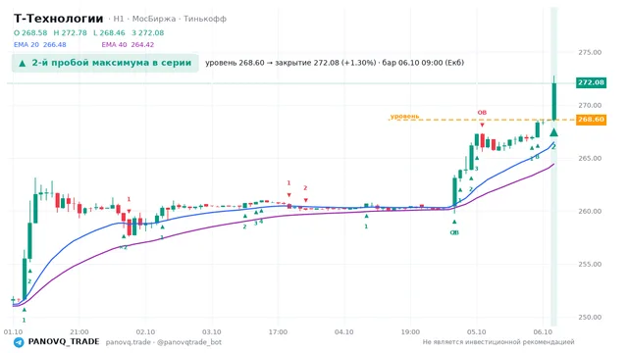Viewport: 628px width, 353px height.
Task: Click the 'H 272.78' high value
Action: click(70, 32)
